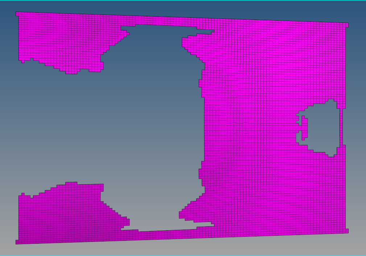Pick the thin mesh strip below the central void

point(163,235)
